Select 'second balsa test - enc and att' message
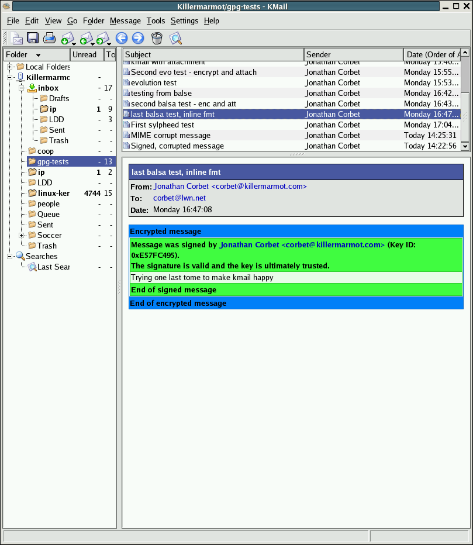 (292, 104)
